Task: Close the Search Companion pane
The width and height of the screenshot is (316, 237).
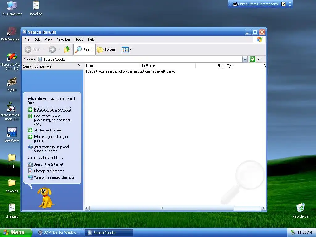Action: [79, 65]
